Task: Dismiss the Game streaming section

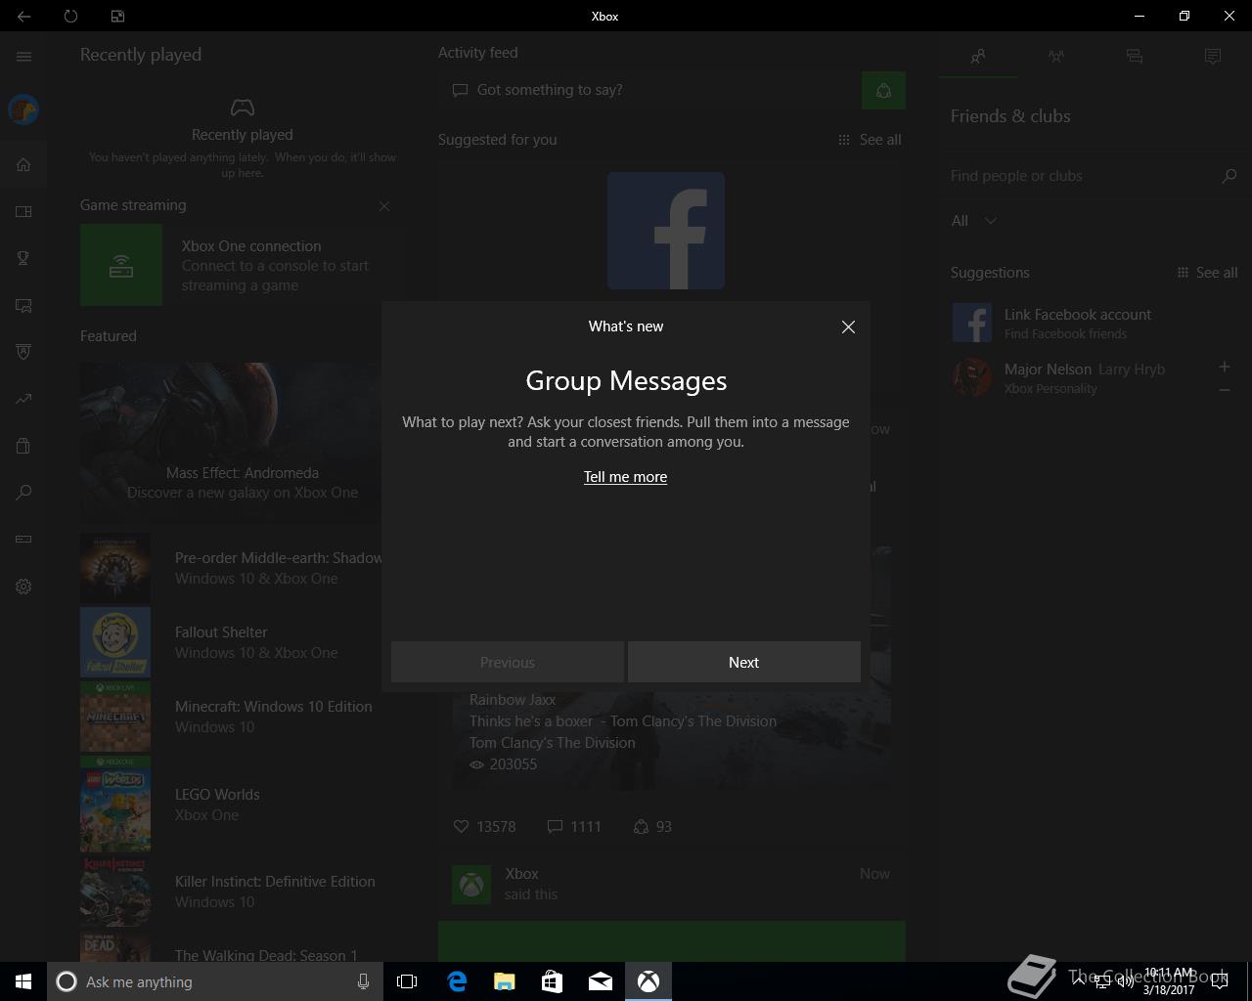Action: click(384, 206)
